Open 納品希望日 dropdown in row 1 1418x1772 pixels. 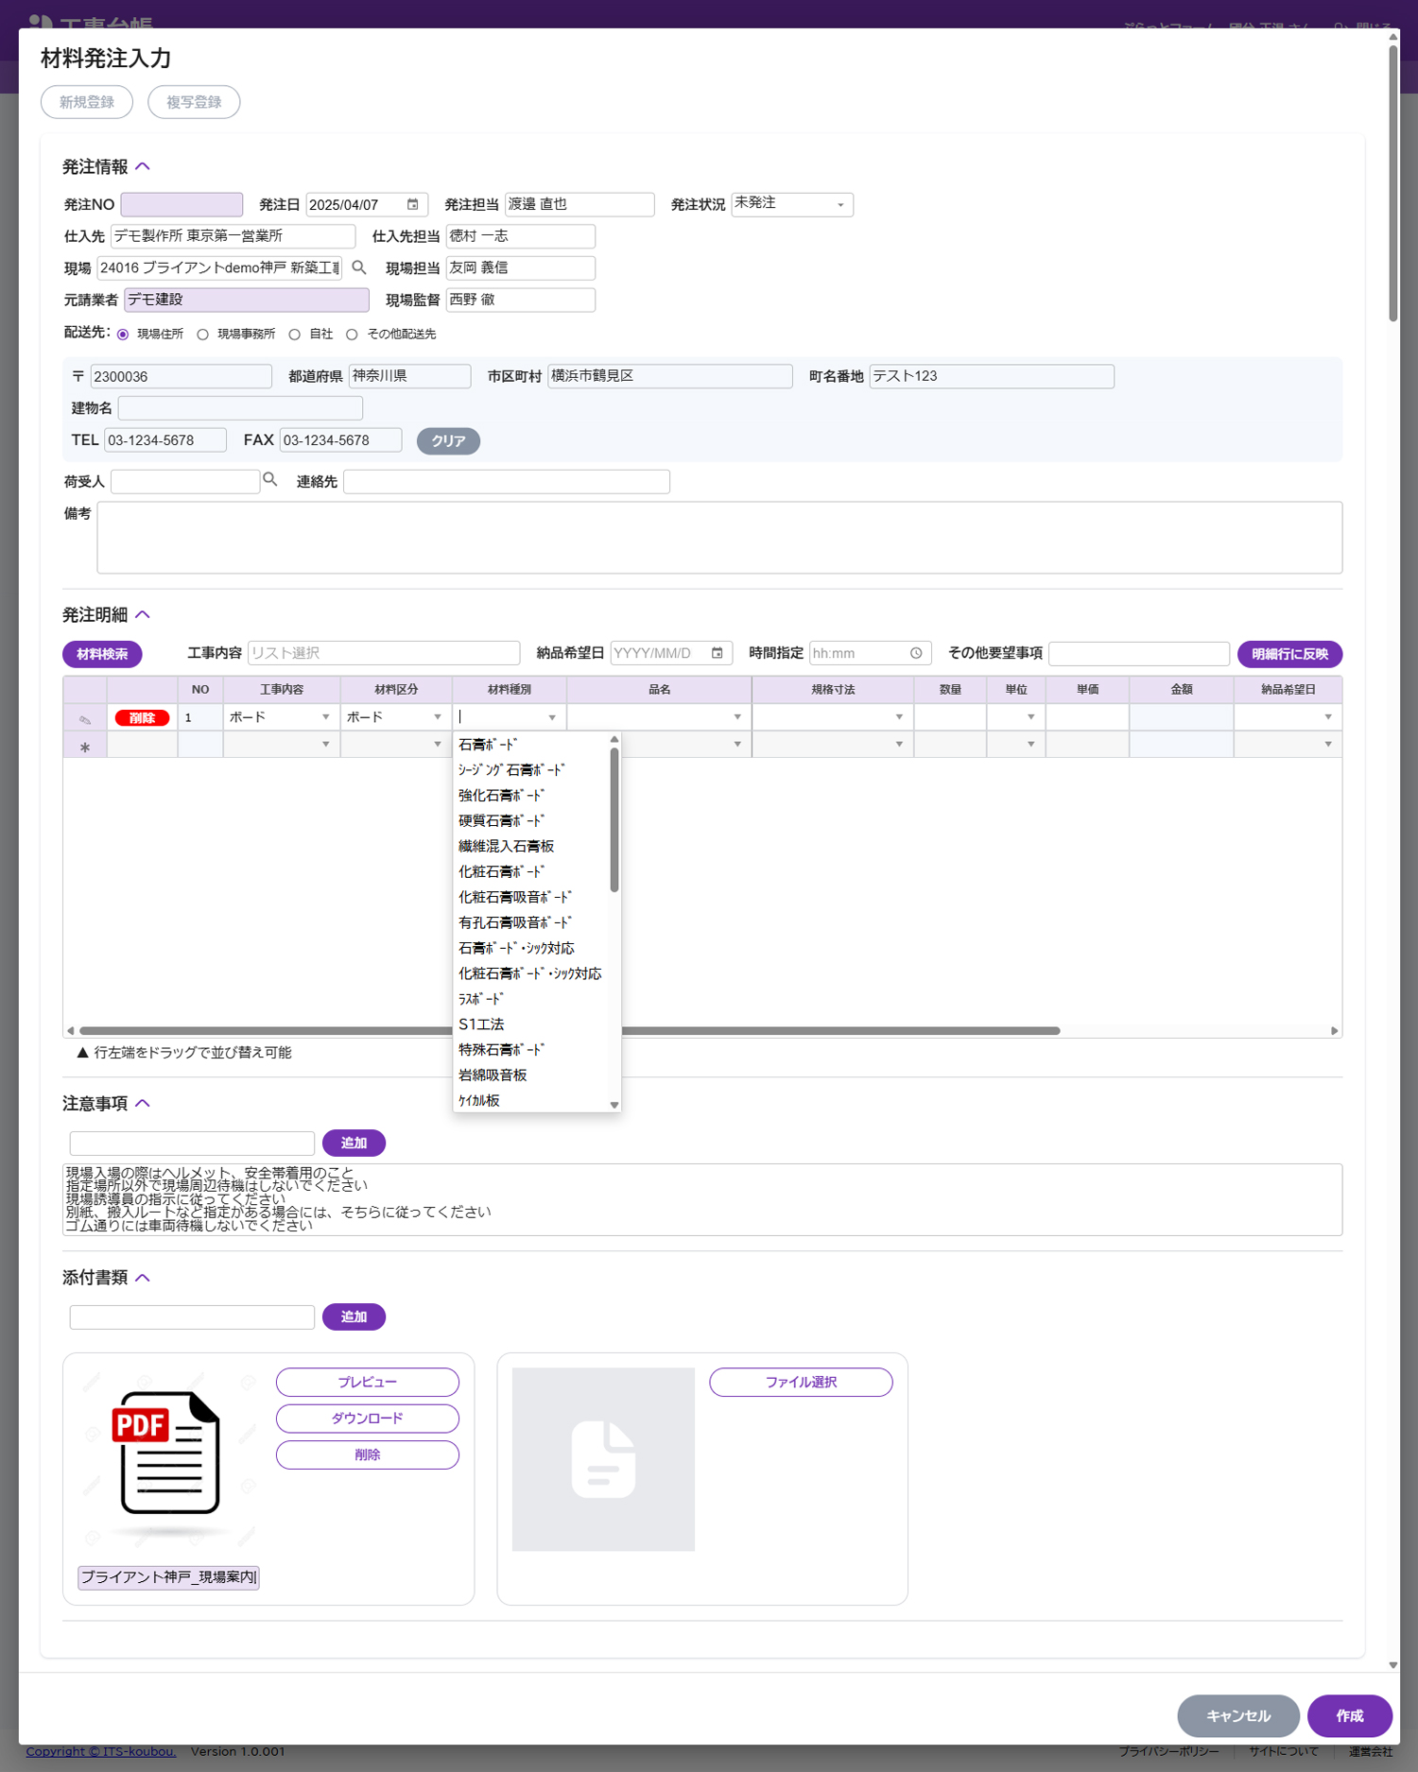click(1328, 717)
